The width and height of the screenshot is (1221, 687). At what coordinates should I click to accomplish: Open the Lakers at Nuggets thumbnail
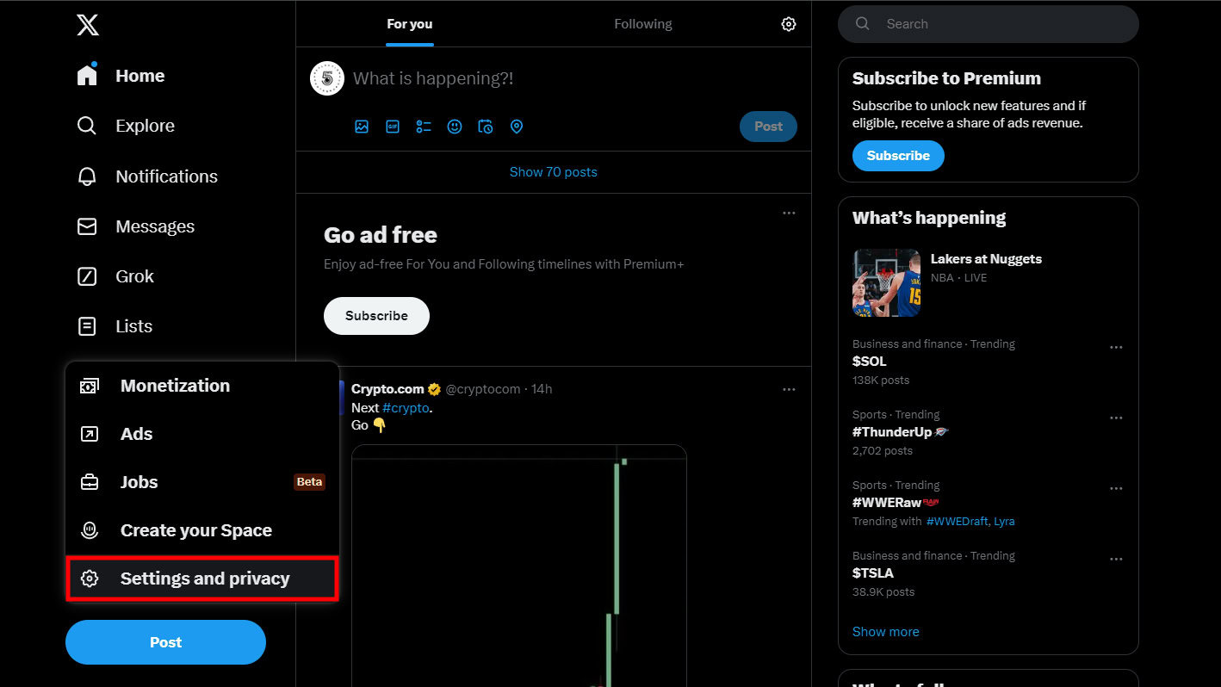886,282
